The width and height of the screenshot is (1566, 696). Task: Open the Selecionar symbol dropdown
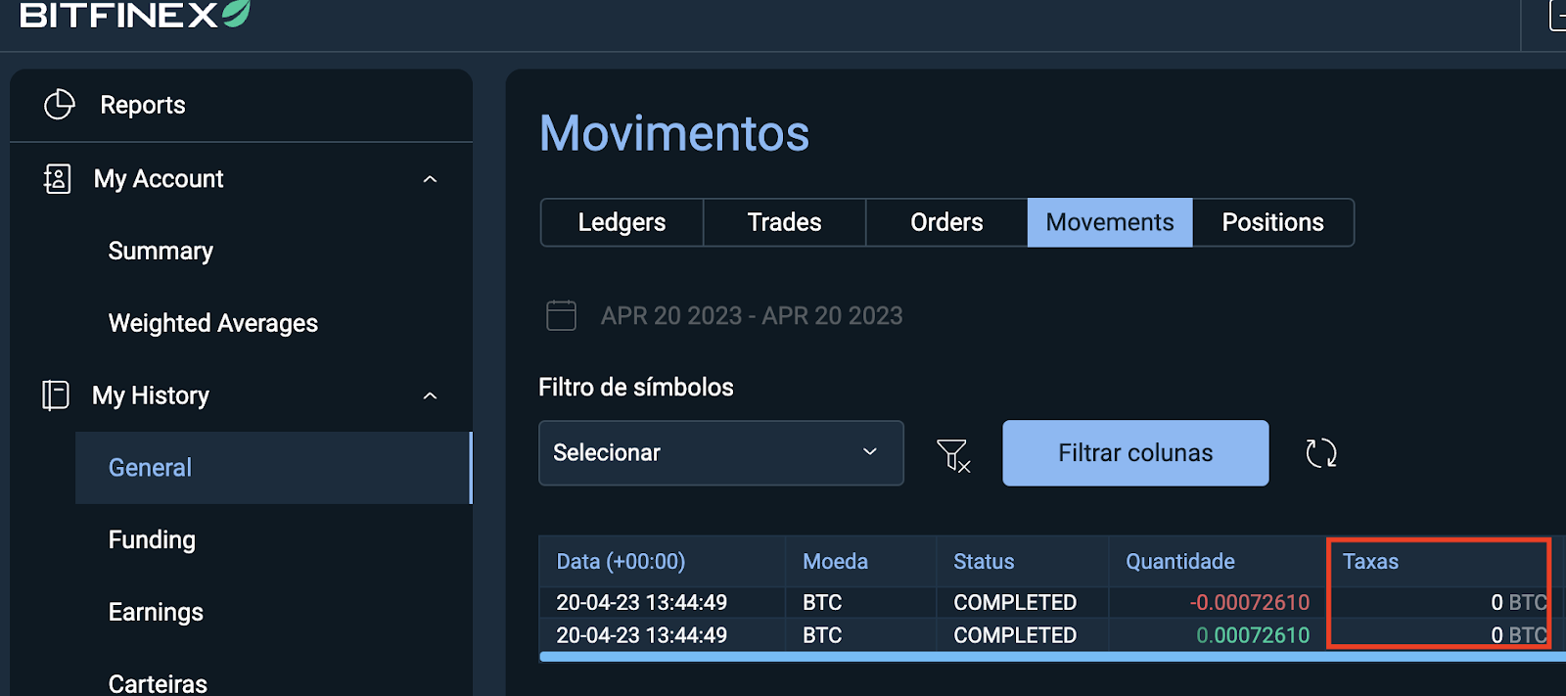(x=721, y=453)
